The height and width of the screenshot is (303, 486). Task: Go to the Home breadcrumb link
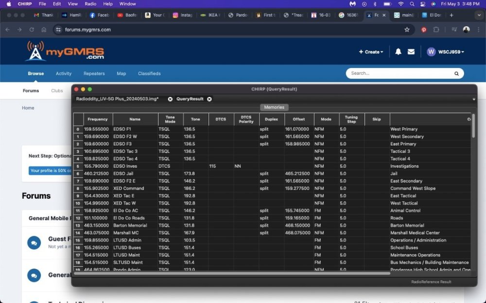point(28,108)
